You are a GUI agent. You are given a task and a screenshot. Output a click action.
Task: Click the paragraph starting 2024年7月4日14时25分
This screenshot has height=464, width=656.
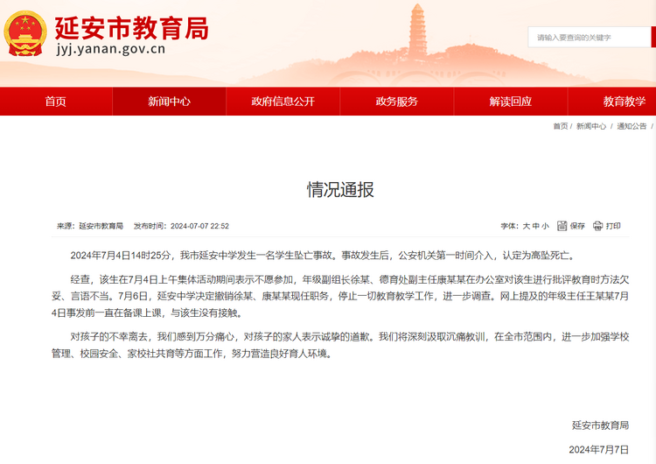pyautogui.click(x=323, y=256)
